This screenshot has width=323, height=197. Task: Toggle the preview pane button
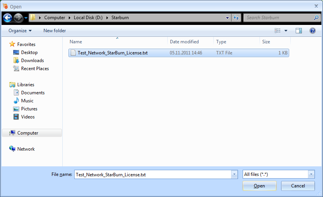pos(299,31)
